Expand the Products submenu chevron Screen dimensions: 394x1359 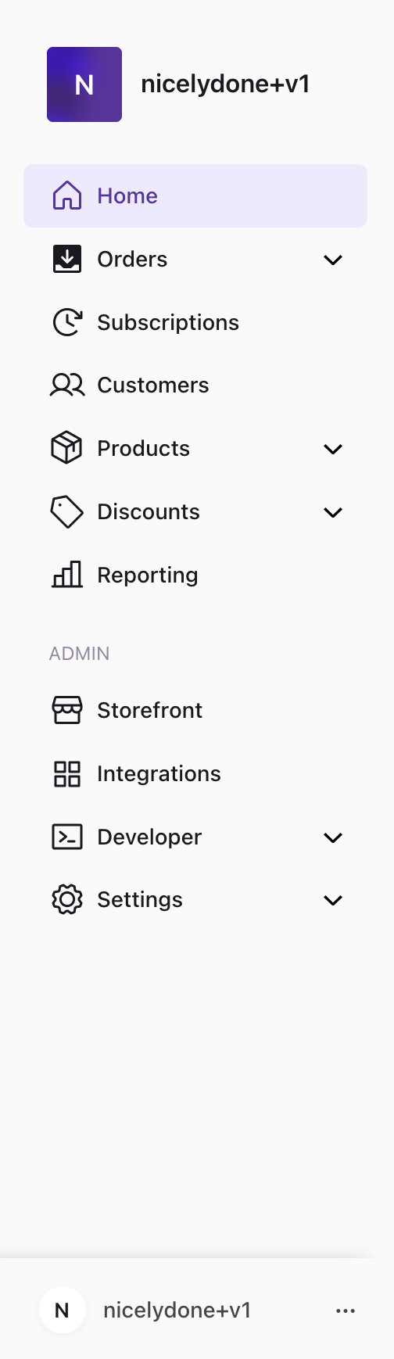pyautogui.click(x=333, y=449)
